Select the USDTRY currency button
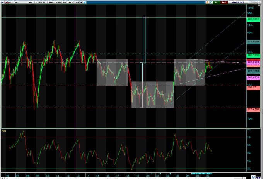 click(41, 2)
